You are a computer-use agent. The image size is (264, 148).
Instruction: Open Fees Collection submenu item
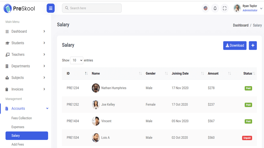22,118
